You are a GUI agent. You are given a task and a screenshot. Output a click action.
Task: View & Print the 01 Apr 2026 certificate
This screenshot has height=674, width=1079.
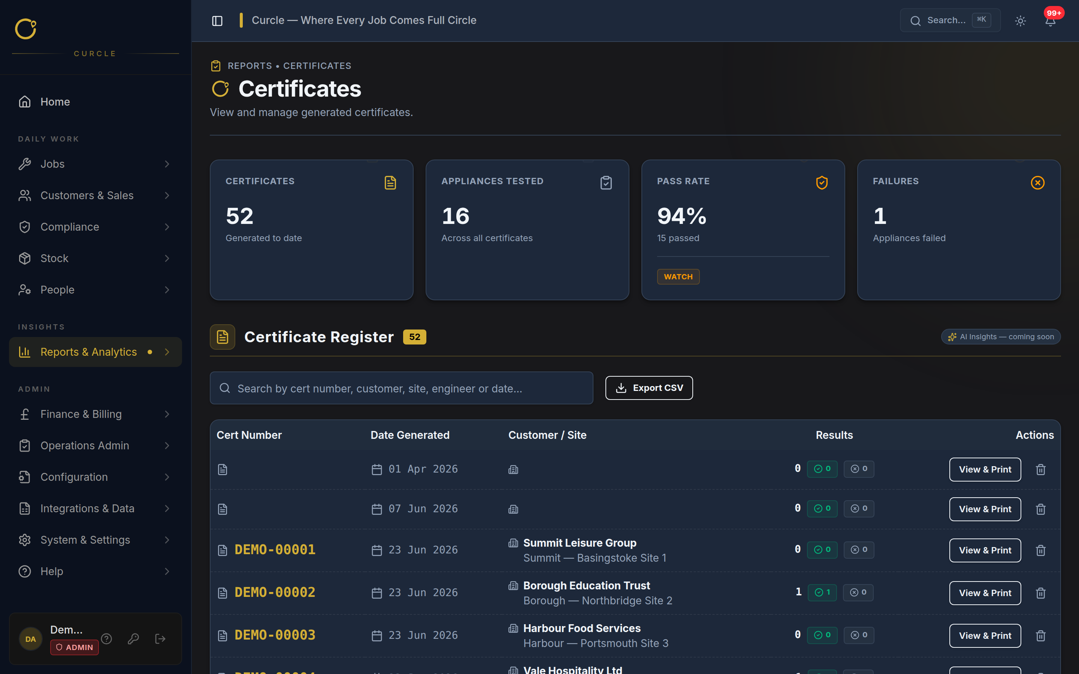click(985, 470)
